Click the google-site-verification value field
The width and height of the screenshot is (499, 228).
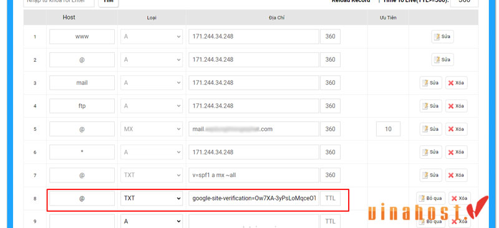click(254, 198)
